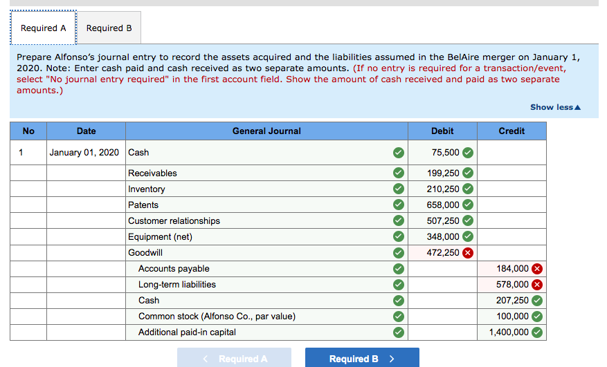Click the green check beside Equipment (net) account name
Screen dimensions: 607x367
tap(399, 236)
